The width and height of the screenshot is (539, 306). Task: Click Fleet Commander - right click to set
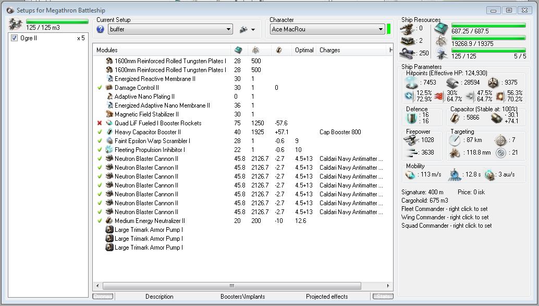coord(444,209)
